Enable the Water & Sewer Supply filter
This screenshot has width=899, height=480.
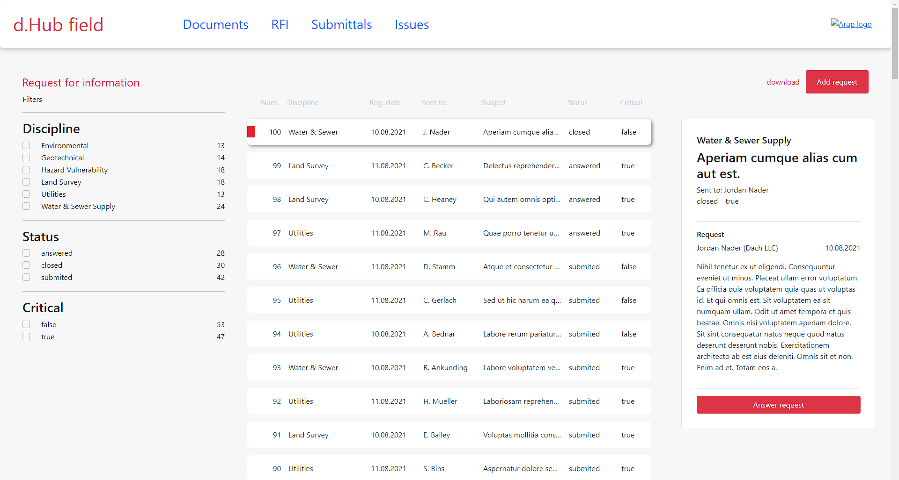[x=26, y=206]
